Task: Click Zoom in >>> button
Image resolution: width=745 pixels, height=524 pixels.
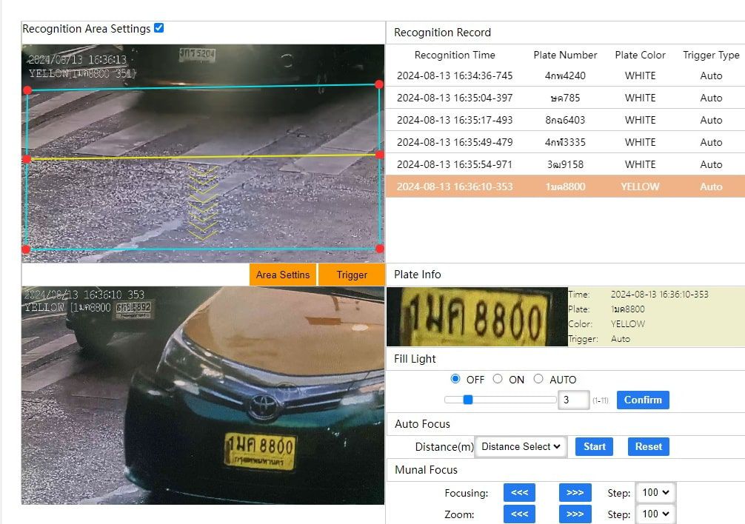Action: click(x=574, y=514)
